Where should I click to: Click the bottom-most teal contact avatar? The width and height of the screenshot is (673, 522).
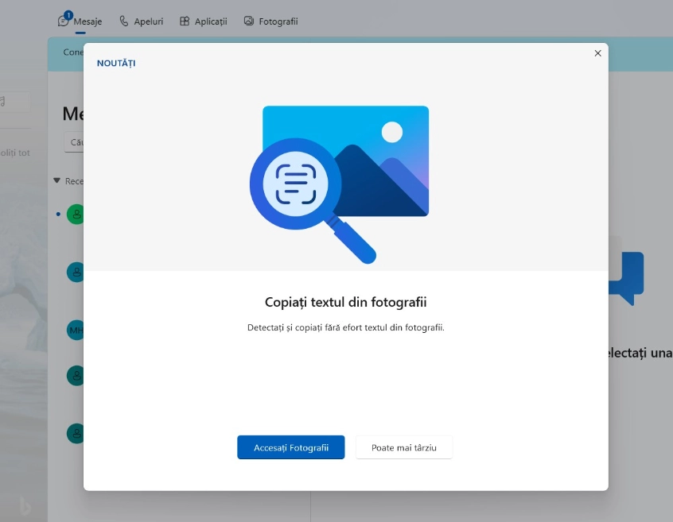pos(76,433)
